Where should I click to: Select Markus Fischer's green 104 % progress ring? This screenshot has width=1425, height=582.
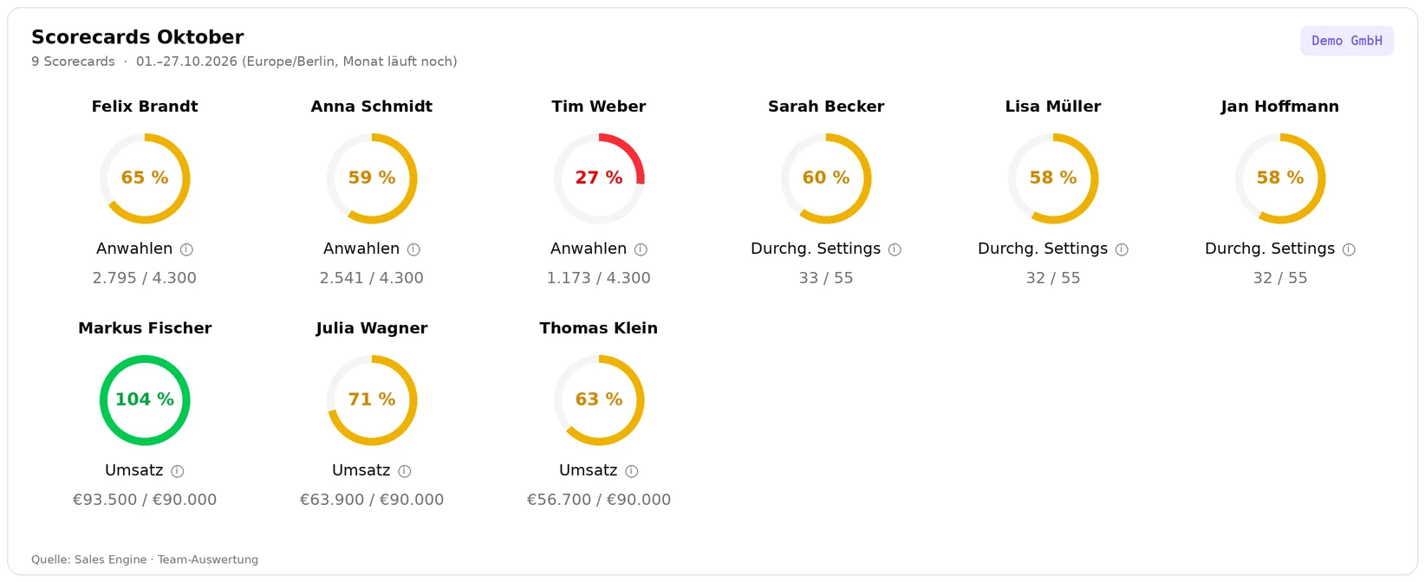pos(145,400)
